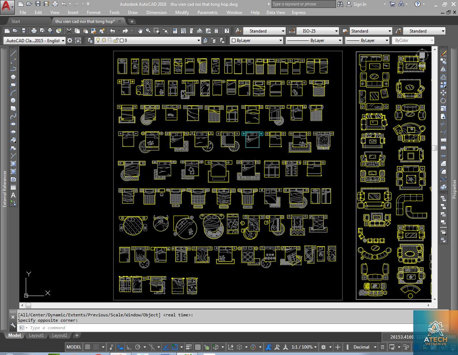Open the Properties palette toolbar icon
Screen dimensions: 458x355
175,31
